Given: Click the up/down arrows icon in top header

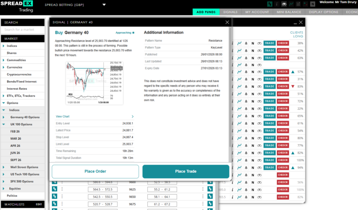Looking at the screenshot, I should tap(305, 4).
